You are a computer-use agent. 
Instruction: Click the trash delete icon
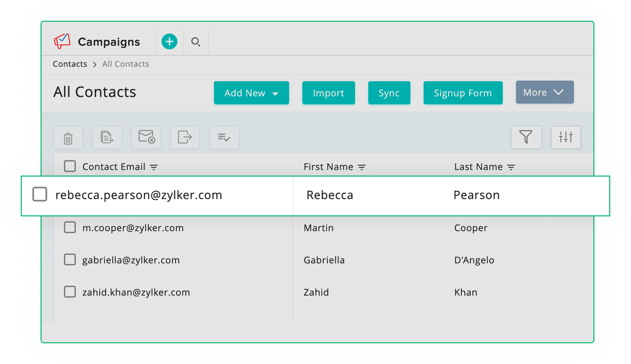coord(68,138)
